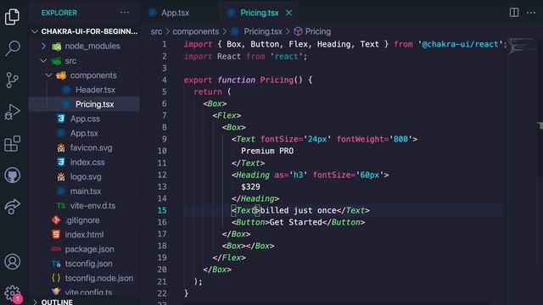This screenshot has width=543, height=305.
Task: Open the Manage settings gear
Action: (12, 293)
